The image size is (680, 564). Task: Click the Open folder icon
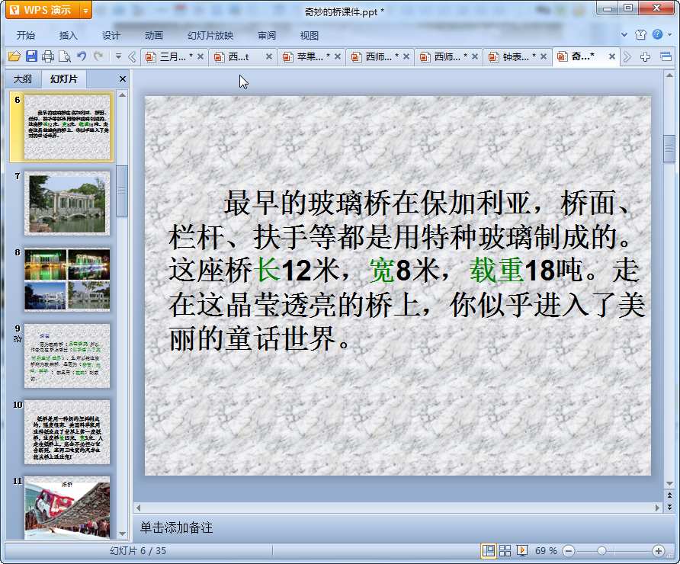[14, 56]
